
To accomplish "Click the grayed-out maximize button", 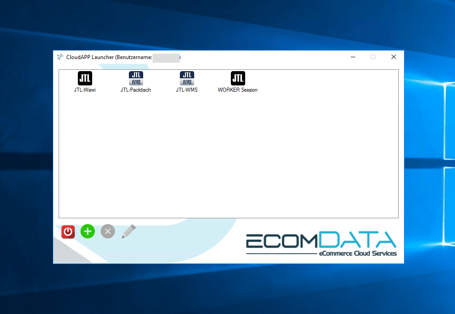I will point(373,57).
